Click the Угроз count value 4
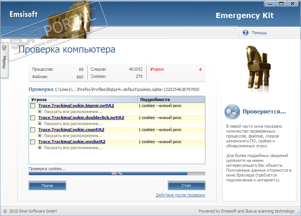This screenshot has height=216, width=301. click(x=200, y=69)
